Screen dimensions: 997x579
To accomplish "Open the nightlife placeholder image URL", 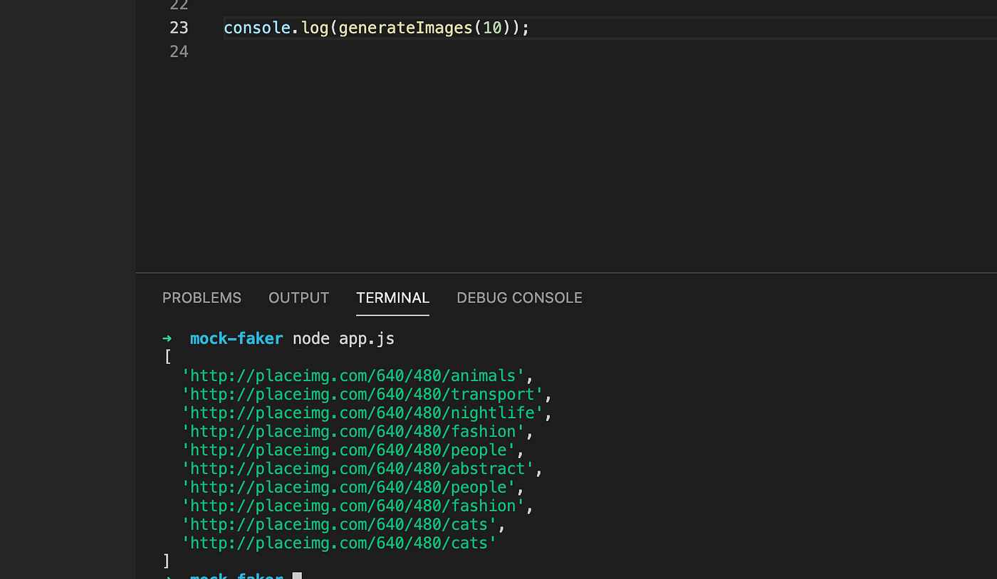I will (x=362, y=413).
